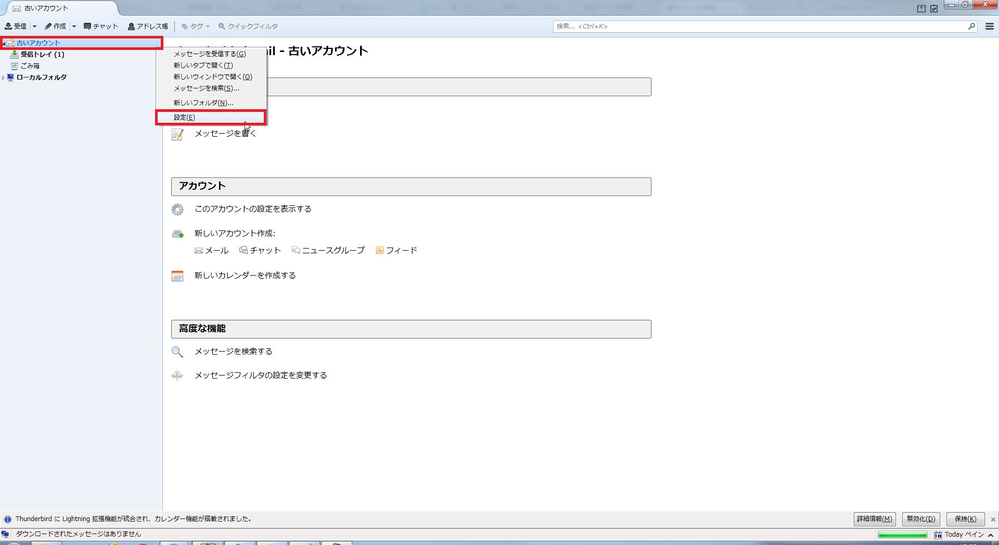The width and height of the screenshot is (999, 545).
Task: Choose メッセージを検索(S)... menu entry
Action: 211,88
